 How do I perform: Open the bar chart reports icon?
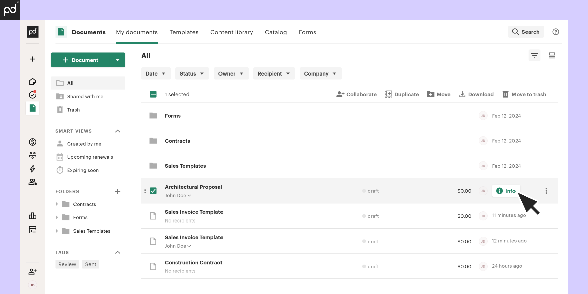point(32,216)
